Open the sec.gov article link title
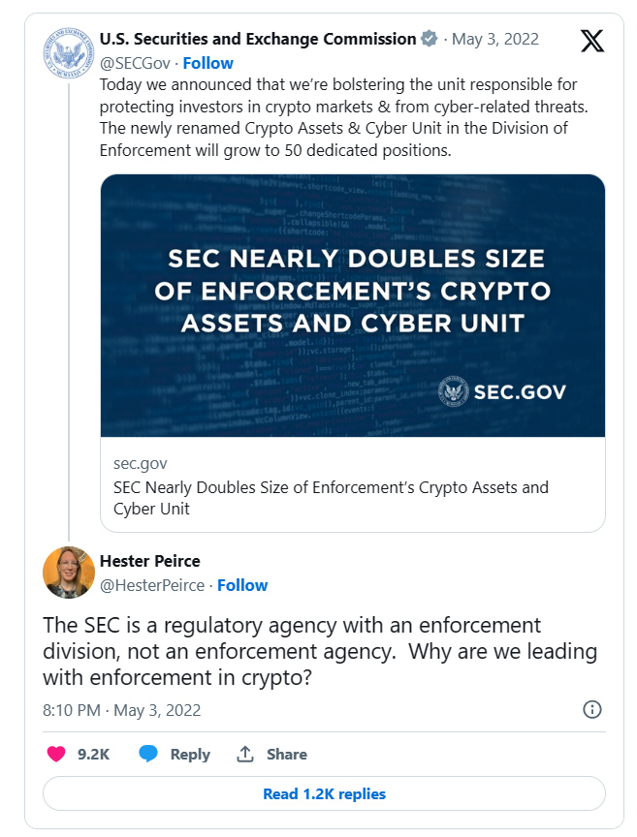 point(331,498)
